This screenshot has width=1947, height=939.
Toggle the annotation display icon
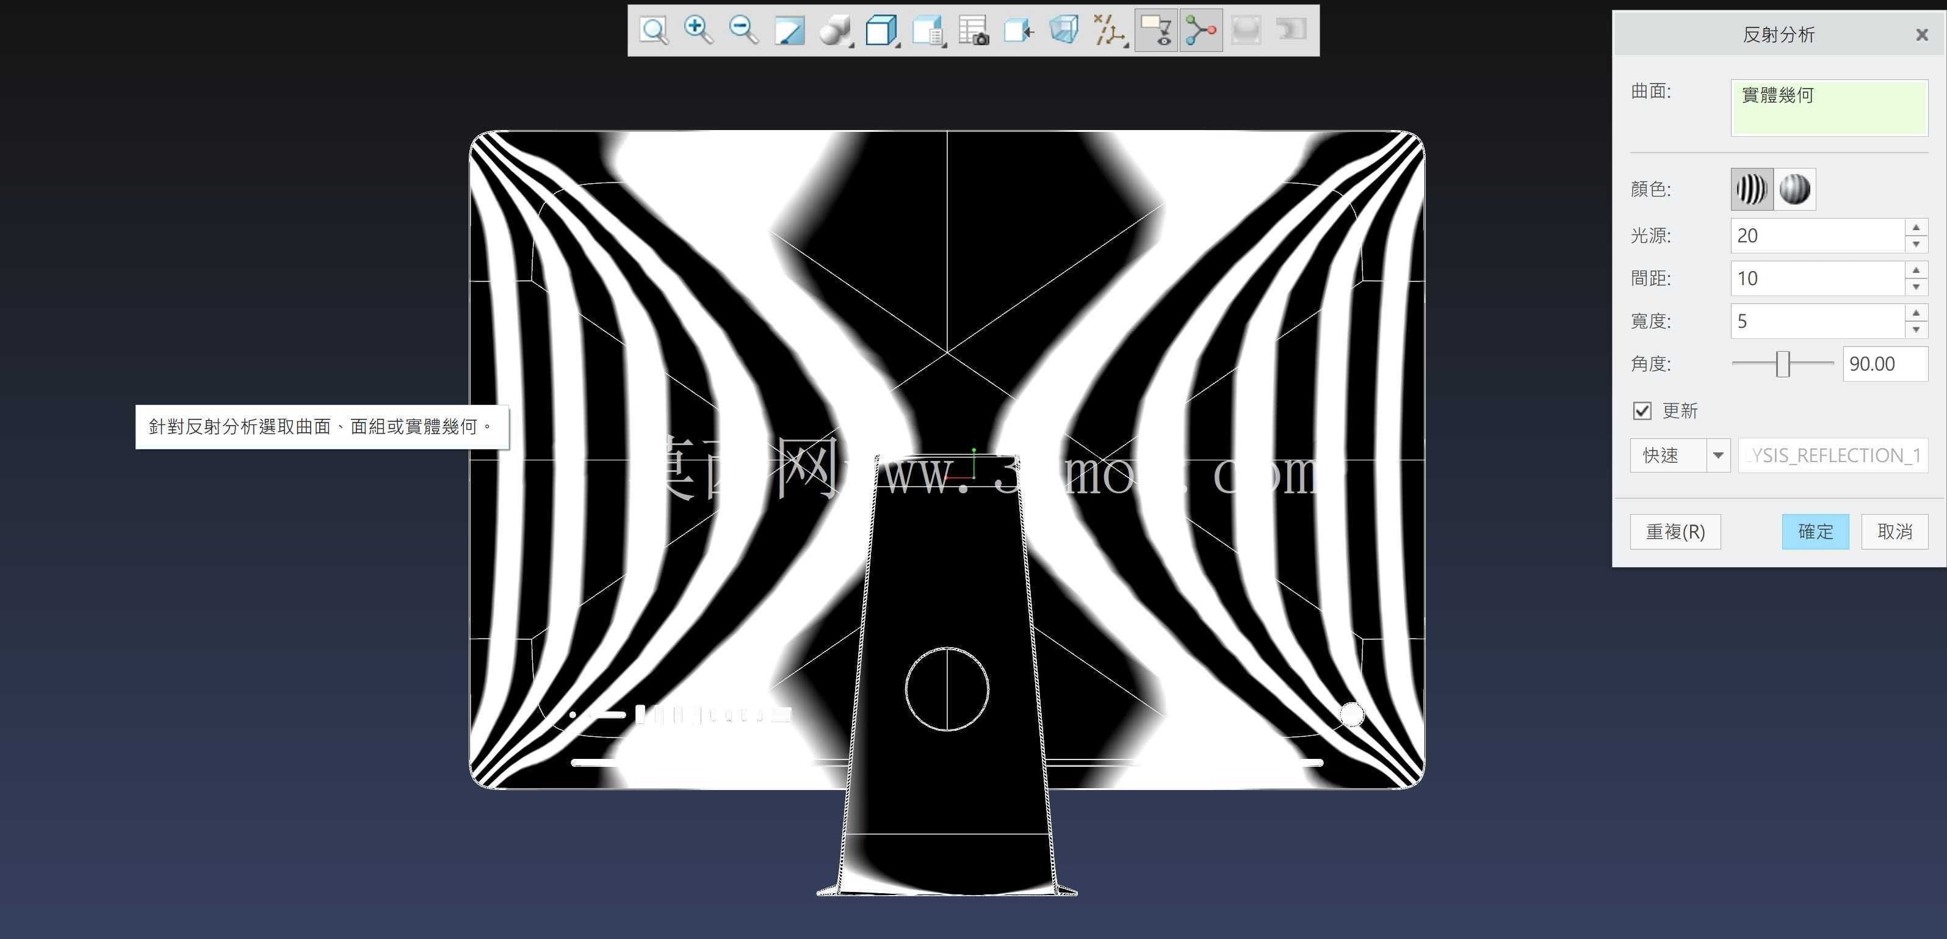pyautogui.click(x=1155, y=31)
